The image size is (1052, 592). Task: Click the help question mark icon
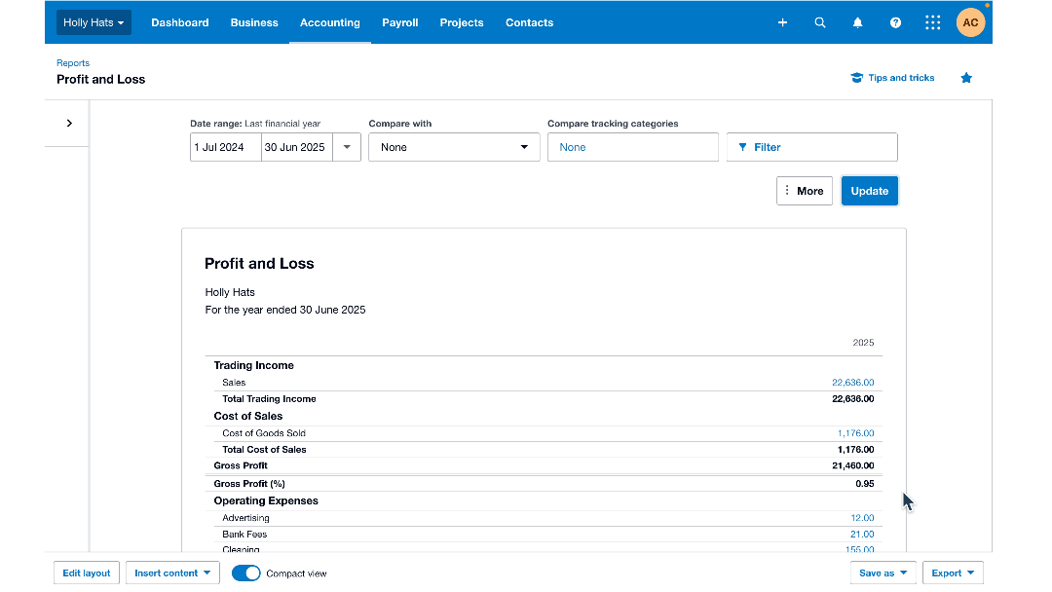pyautogui.click(x=895, y=22)
